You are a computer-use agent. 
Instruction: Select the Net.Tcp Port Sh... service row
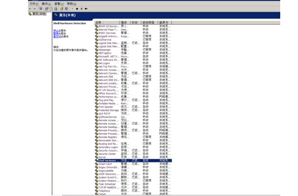pos(133,66)
